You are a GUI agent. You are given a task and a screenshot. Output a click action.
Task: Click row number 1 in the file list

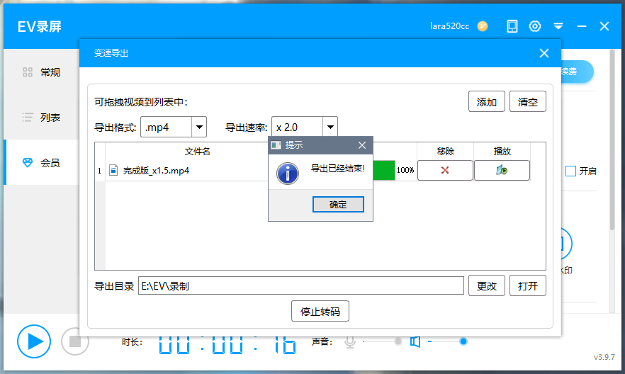100,171
